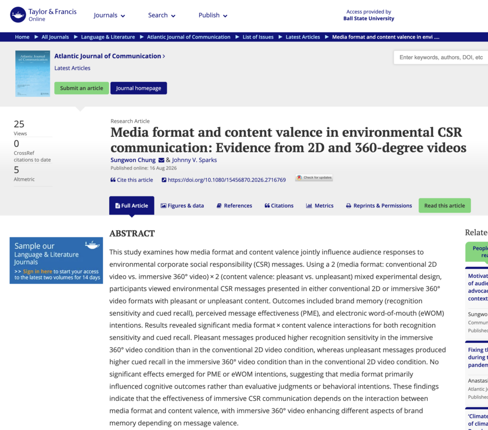
Task: Click the Research Article label
Action: 130,121
